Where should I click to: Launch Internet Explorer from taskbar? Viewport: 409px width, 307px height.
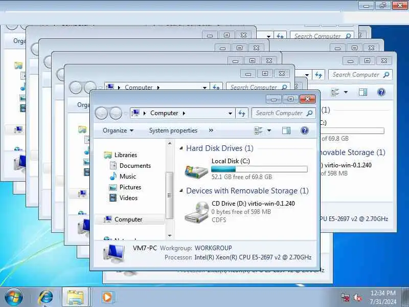coord(46,297)
